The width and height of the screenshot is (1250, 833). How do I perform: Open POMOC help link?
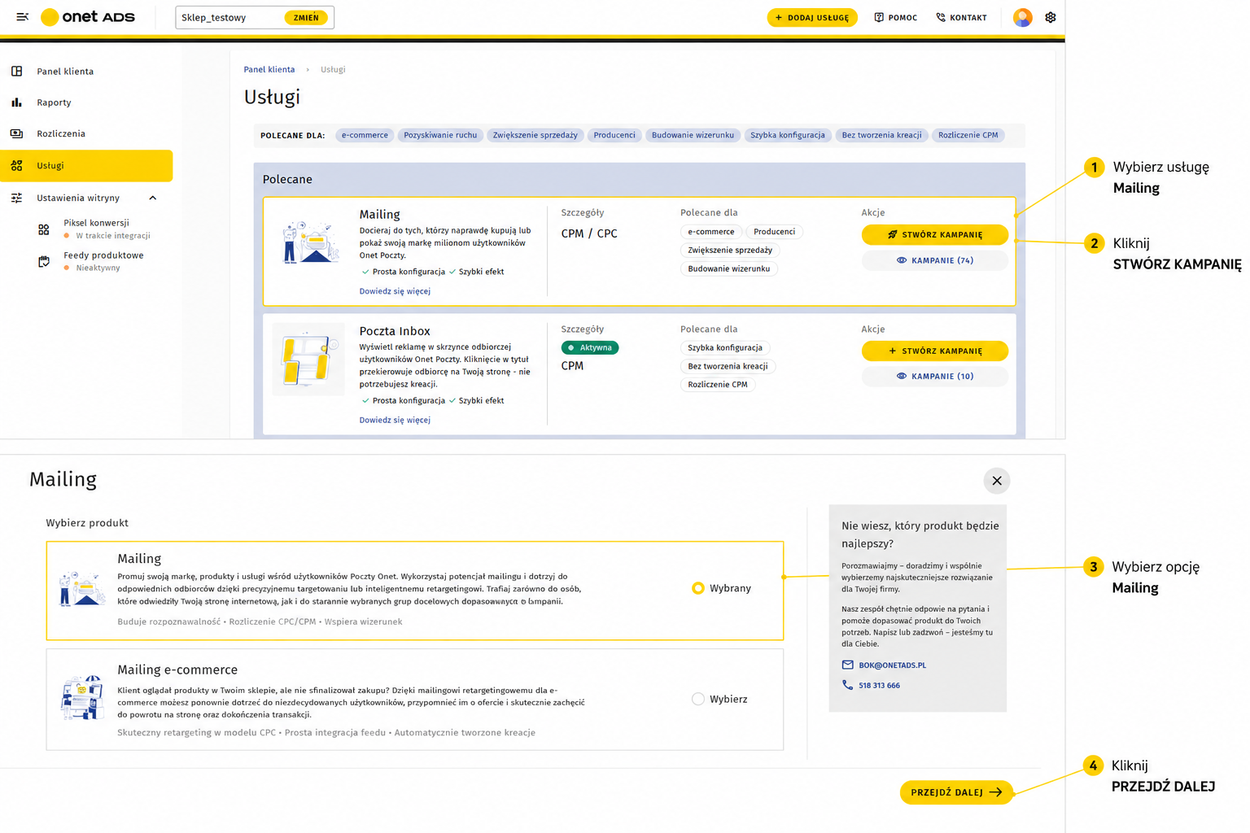895,17
